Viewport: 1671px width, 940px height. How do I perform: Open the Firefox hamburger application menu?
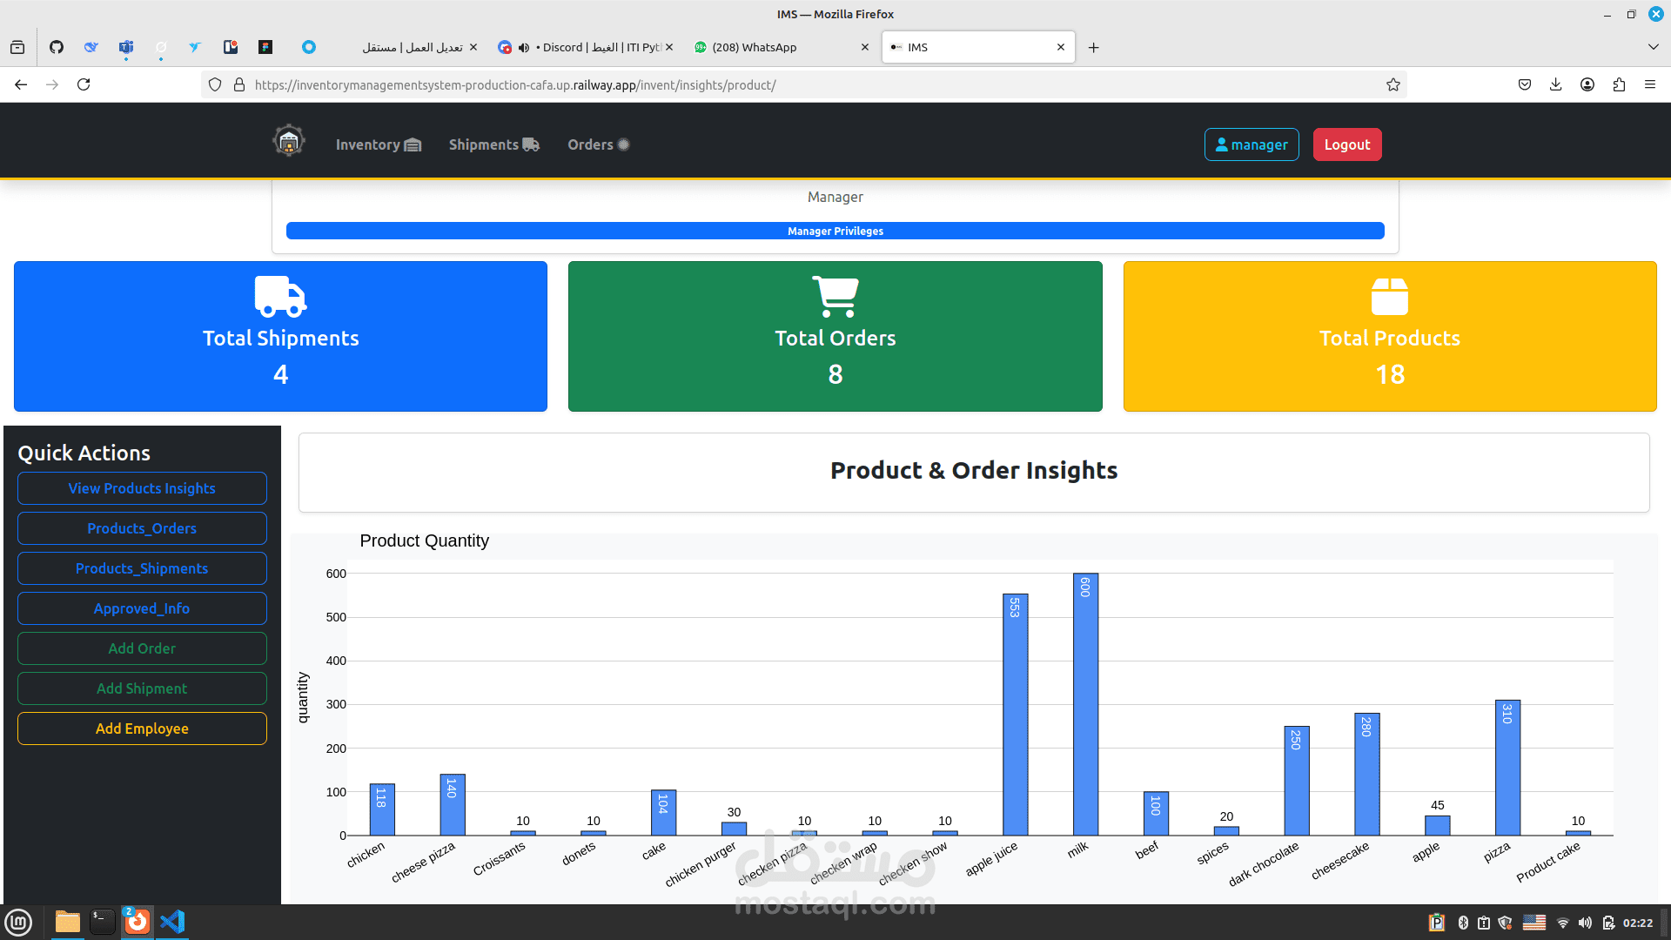click(x=1650, y=84)
